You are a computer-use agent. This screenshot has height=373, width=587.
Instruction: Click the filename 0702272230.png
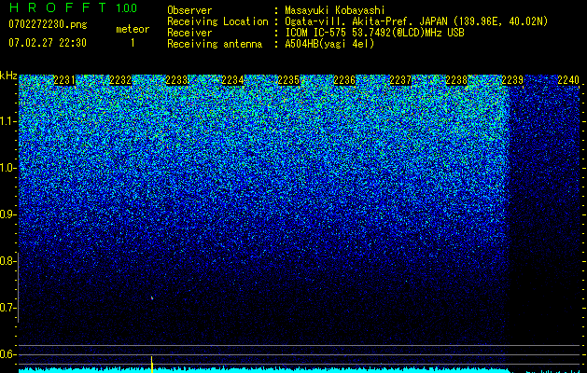48,24
